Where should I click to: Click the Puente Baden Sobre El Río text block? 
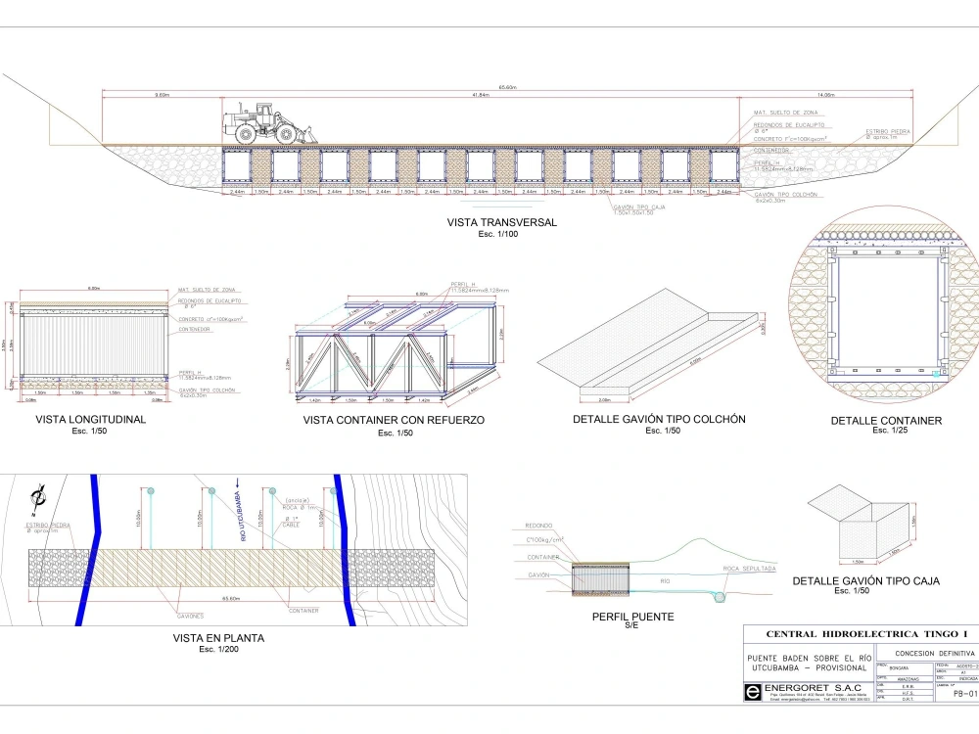(809, 662)
